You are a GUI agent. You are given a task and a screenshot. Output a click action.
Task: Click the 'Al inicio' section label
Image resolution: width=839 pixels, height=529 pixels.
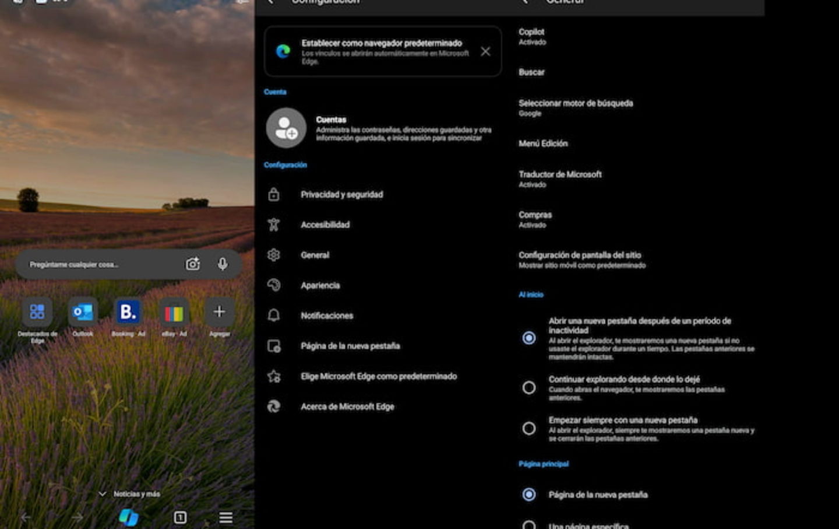coord(531,295)
